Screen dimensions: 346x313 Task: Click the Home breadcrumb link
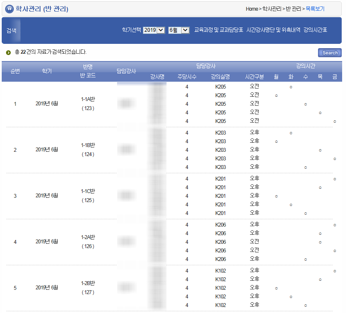[252, 9]
